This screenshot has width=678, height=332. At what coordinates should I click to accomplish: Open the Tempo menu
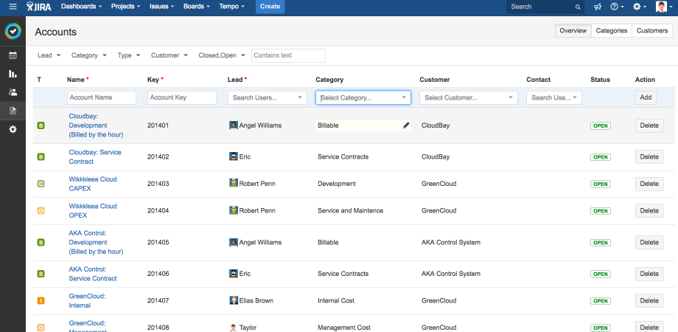click(231, 7)
